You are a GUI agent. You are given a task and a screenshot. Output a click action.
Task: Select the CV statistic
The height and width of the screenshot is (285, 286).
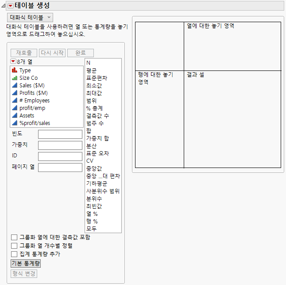pos(90,161)
